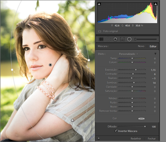Select the Graduated Filter tool
The width and height of the screenshot is (166, 142).
pos(122,39)
